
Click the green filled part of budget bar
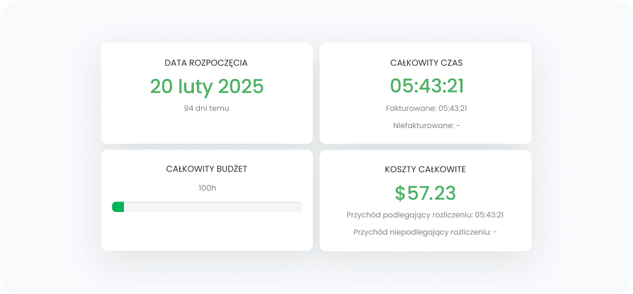[x=118, y=207]
